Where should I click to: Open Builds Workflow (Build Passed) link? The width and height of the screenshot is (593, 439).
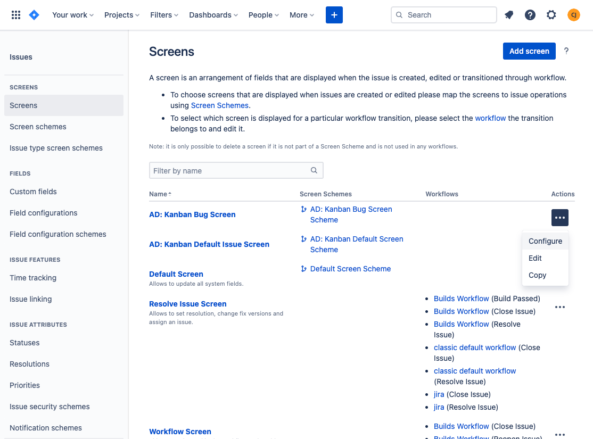click(461, 299)
